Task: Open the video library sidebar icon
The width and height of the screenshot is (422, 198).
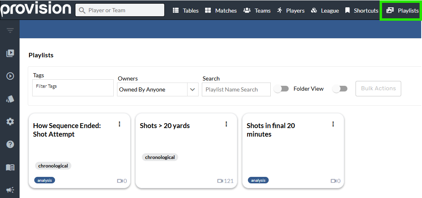Action: 10,53
